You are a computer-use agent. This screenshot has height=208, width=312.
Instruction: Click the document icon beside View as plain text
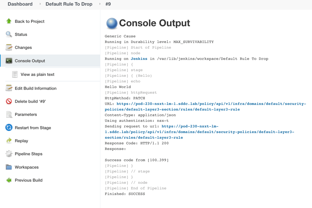tap(15, 74)
